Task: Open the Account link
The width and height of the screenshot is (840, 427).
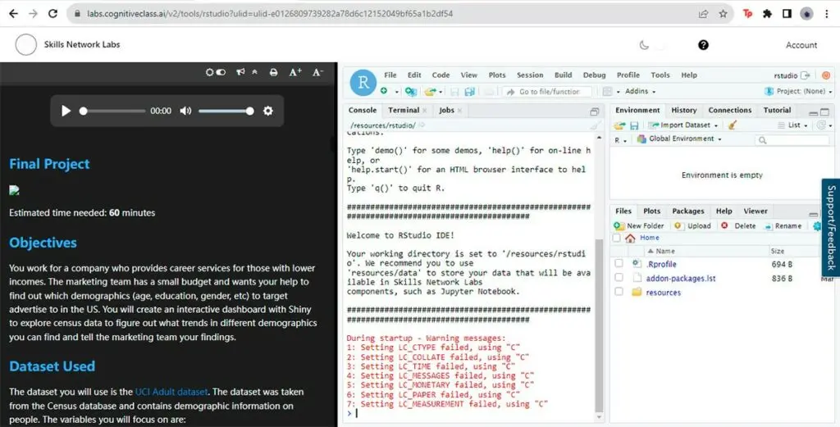Action: point(801,45)
